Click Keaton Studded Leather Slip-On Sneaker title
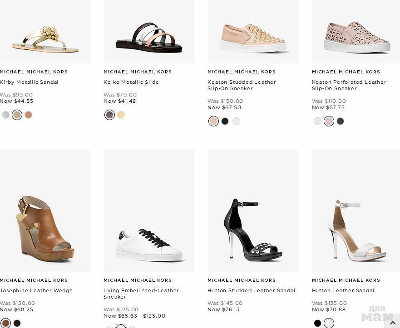The height and width of the screenshot is (328, 400). (x=242, y=85)
